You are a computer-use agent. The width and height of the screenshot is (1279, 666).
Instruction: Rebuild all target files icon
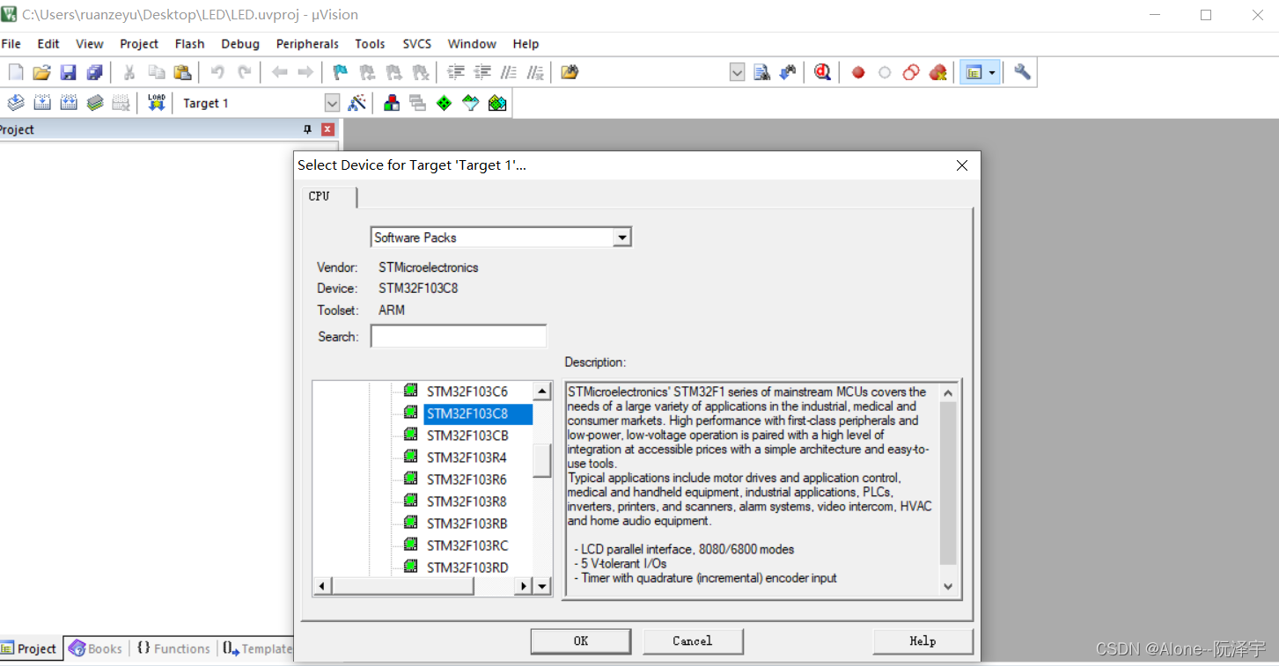click(69, 103)
